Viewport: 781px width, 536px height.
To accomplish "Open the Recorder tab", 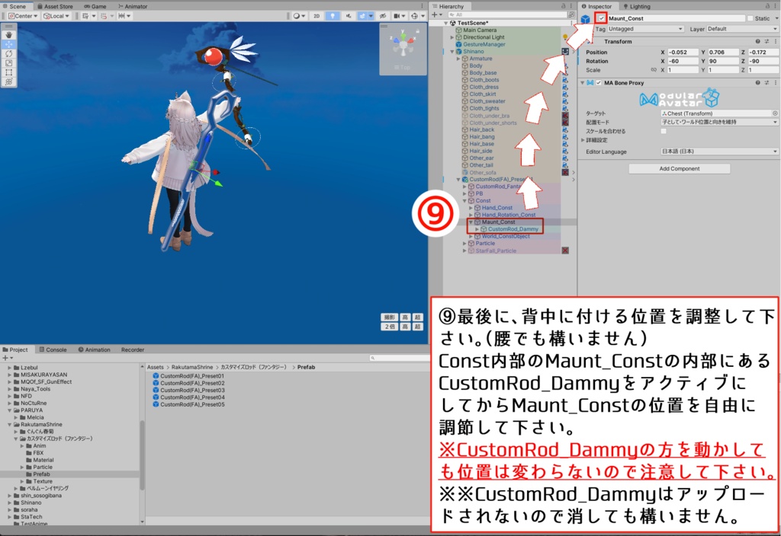I will tap(133, 349).
